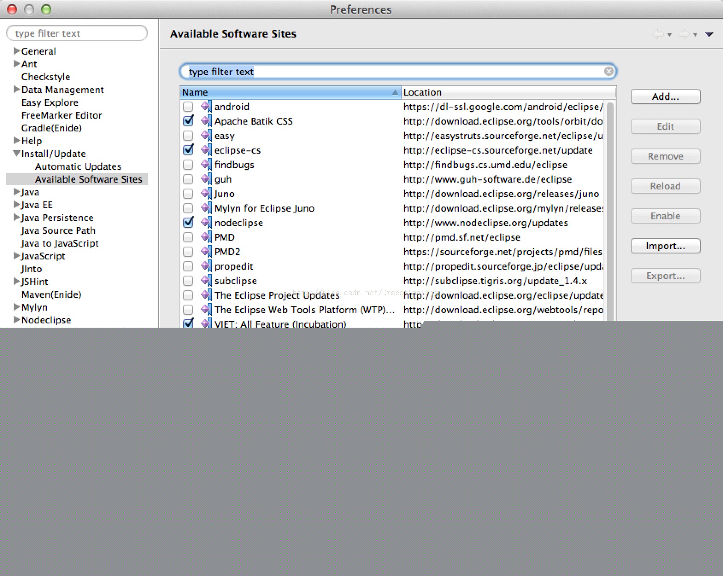The width and height of the screenshot is (723, 576).
Task: Click the Remove site button
Action: click(x=665, y=156)
